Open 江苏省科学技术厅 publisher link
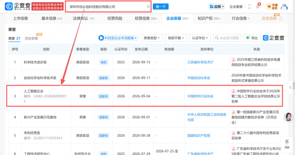 click(200, 62)
